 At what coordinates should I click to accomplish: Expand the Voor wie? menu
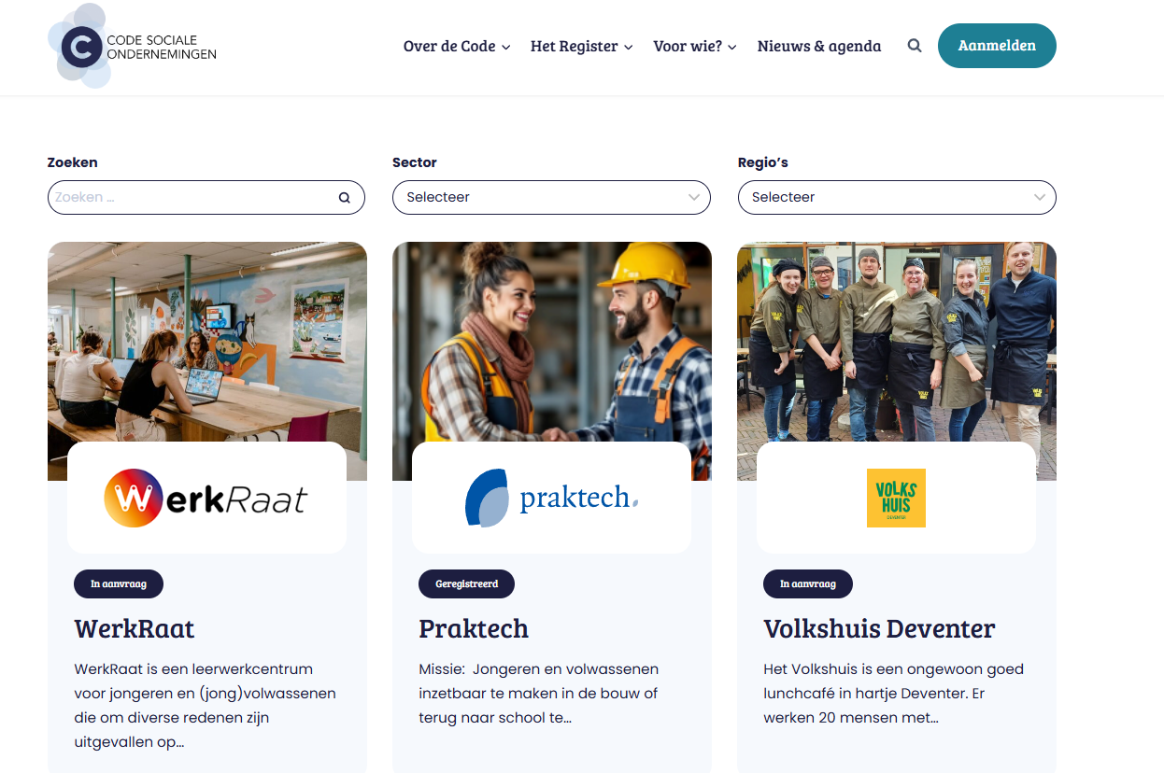(x=695, y=46)
